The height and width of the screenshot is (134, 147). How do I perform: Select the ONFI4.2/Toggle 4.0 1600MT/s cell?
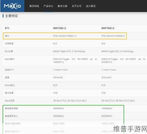(75, 61)
